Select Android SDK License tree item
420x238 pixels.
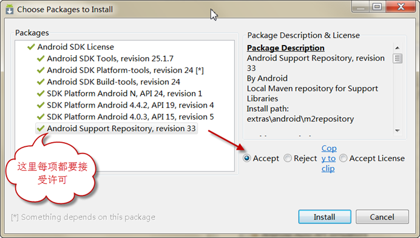75,47
